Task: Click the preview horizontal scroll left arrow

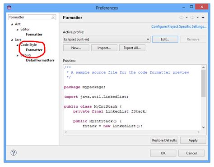Action: 66,132
